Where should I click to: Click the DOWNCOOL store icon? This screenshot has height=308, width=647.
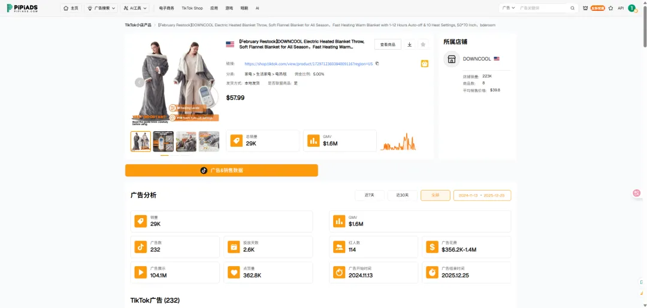coord(452,59)
